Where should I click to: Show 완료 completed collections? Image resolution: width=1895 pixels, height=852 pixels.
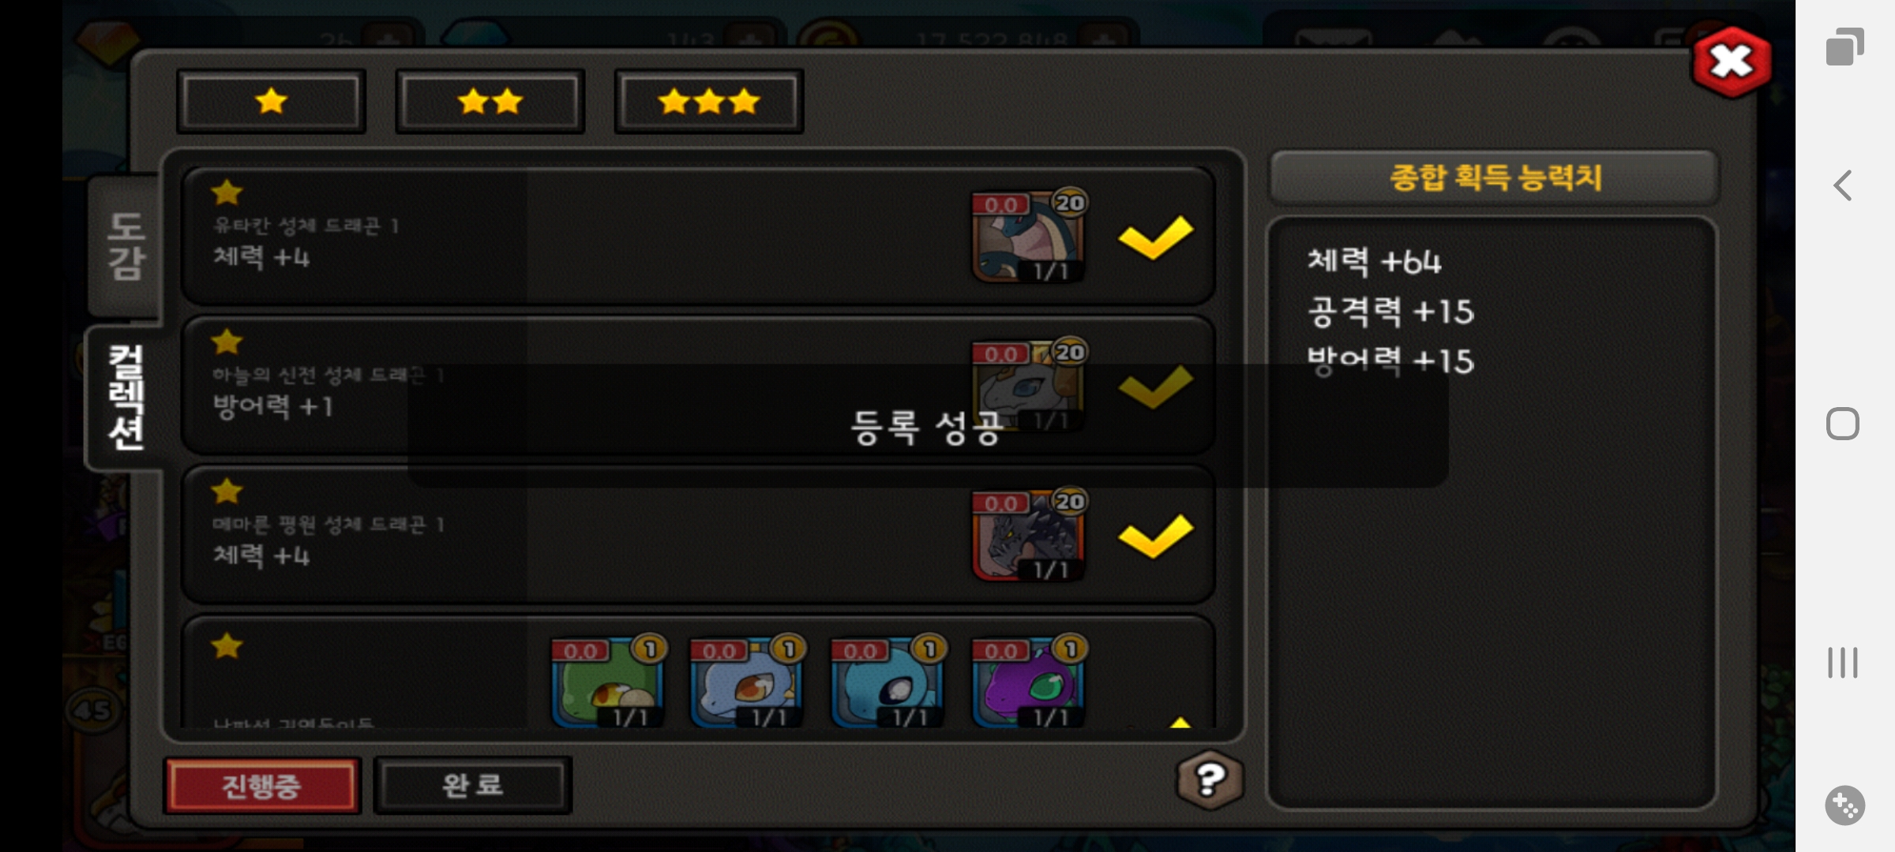tap(472, 785)
